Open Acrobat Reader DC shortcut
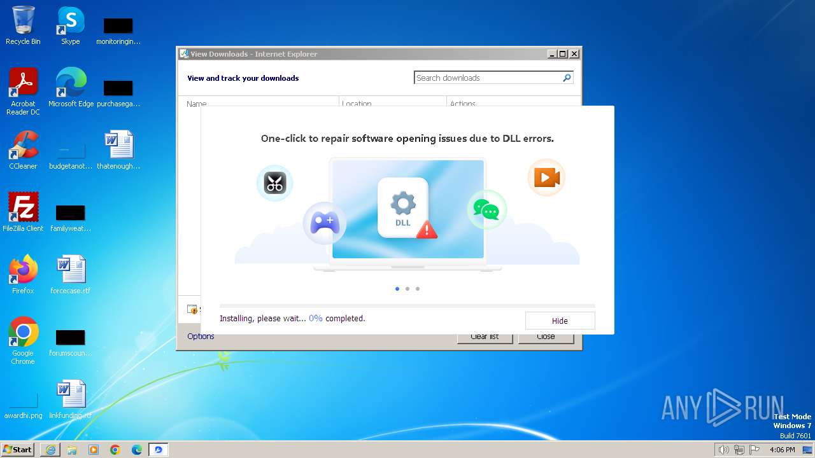 [x=23, y=92]
